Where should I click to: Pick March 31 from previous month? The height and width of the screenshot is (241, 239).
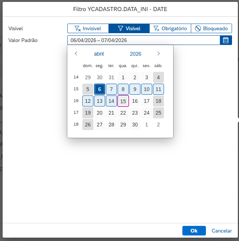(111, 77)
